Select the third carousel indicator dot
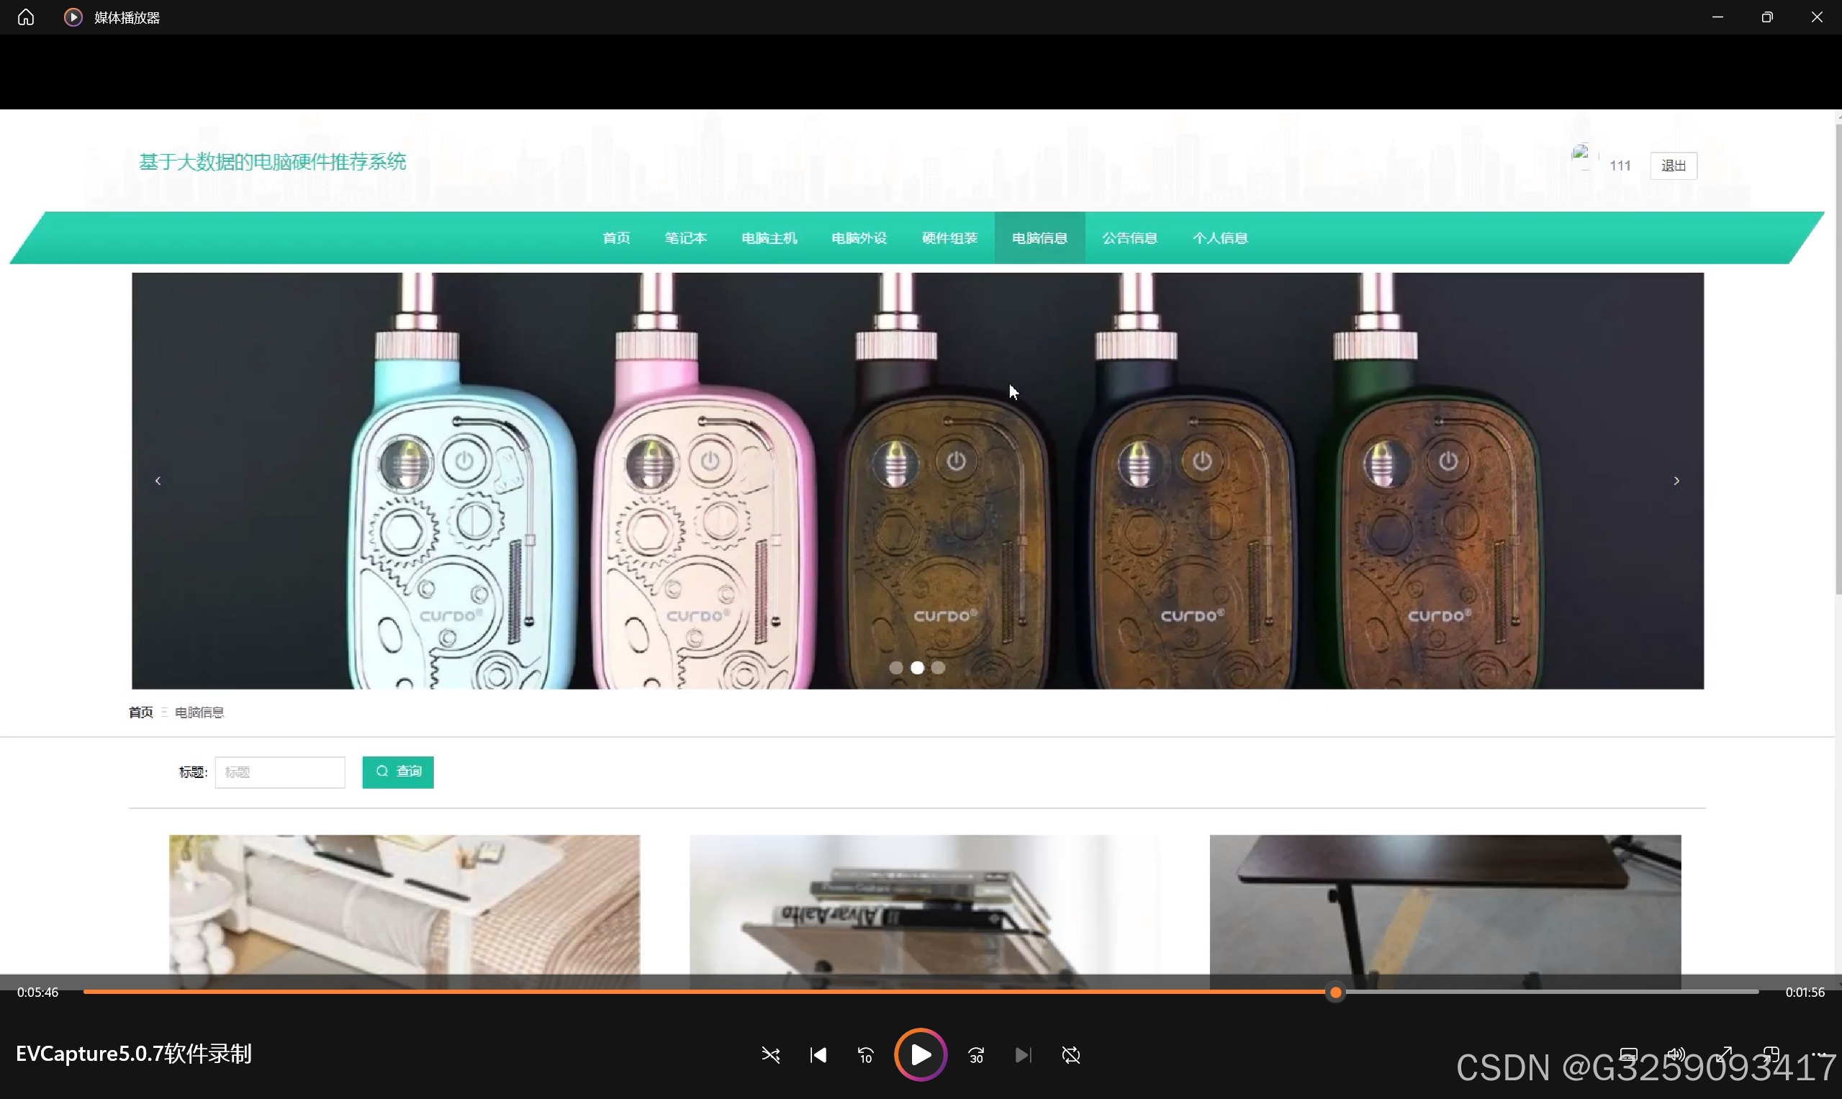This screenshot has width=1842, height=1099. (939, 667)
